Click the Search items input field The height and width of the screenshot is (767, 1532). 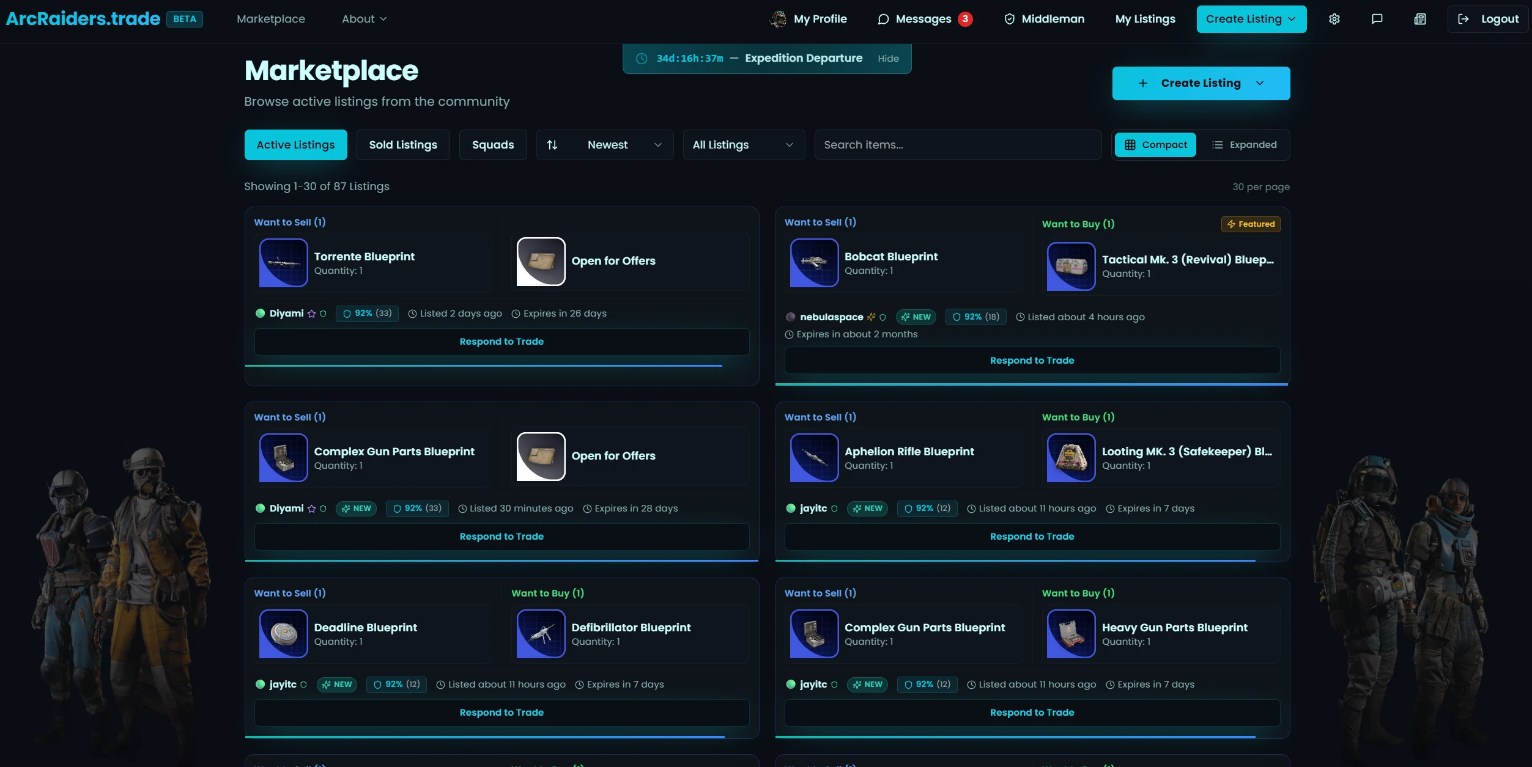click(957, 145)
